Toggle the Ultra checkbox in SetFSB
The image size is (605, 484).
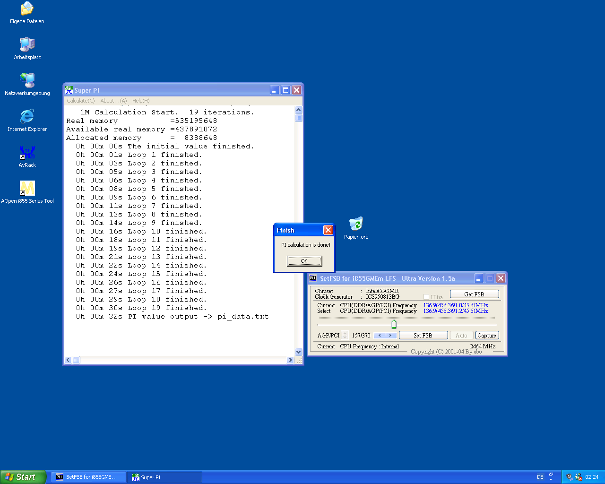(426, 297)
